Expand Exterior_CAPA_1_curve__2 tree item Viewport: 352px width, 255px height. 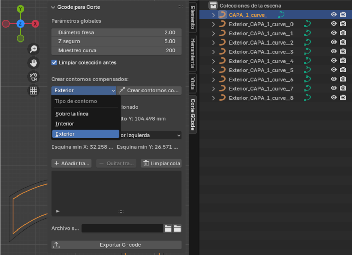[213, 42]
